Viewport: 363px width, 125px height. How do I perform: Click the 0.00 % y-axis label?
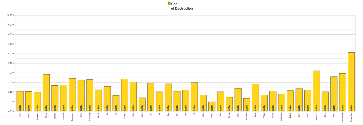point(11,111)
